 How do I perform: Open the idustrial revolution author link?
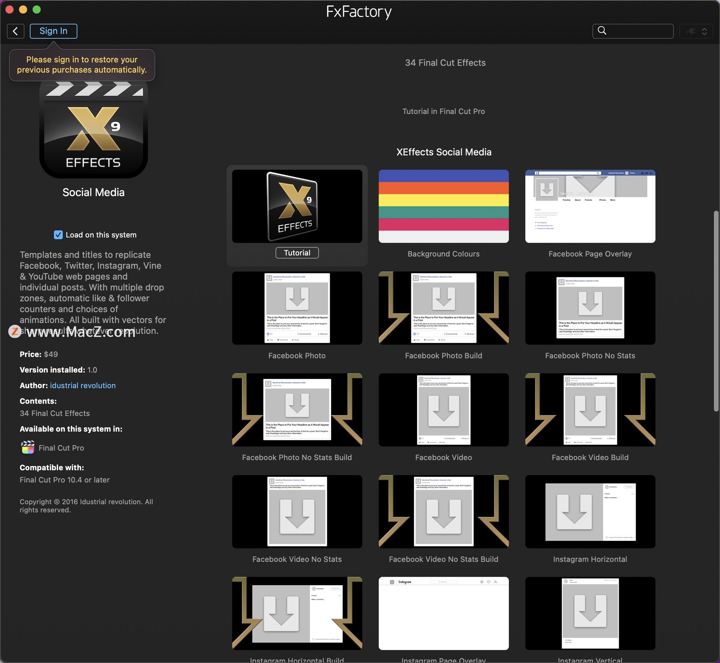[x=82, y=385]
